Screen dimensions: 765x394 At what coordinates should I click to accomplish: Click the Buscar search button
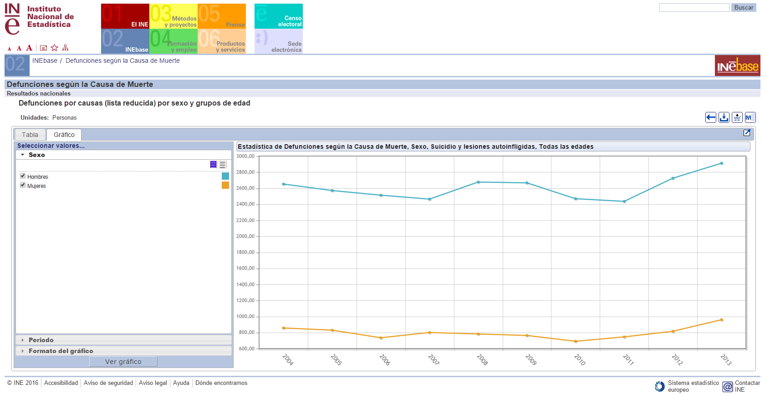[744, 8]
